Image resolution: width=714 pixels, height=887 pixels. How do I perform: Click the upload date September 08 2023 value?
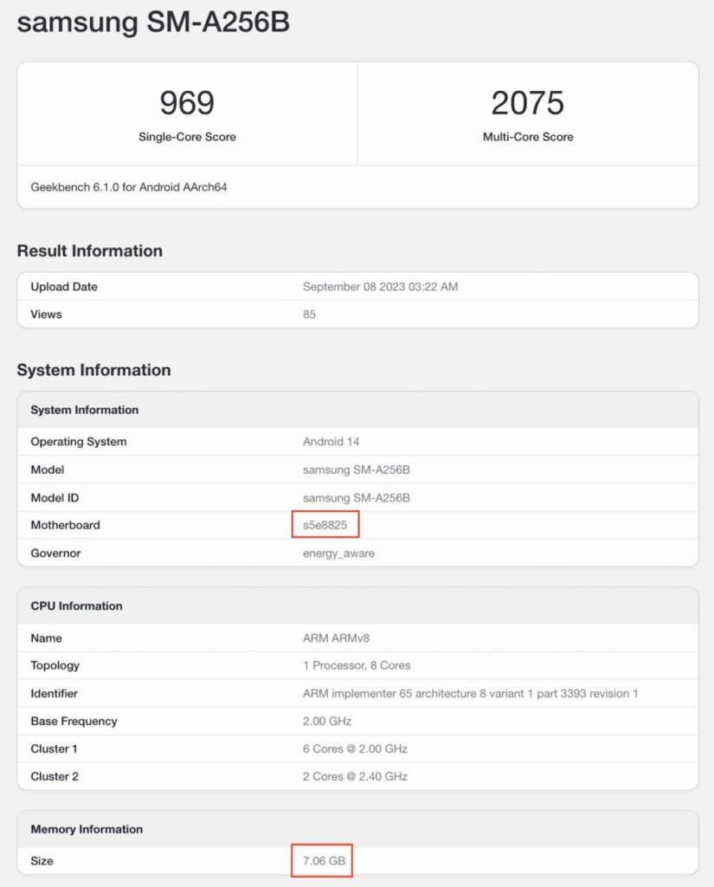(380, 287)
